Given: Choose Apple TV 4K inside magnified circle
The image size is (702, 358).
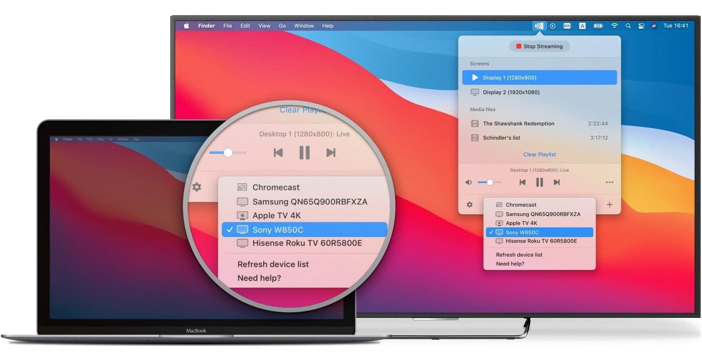Looking at the screenshot, I should (276, 216).
